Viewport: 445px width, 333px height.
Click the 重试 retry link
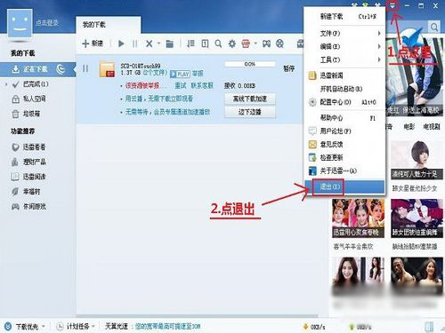click(181, 86)
